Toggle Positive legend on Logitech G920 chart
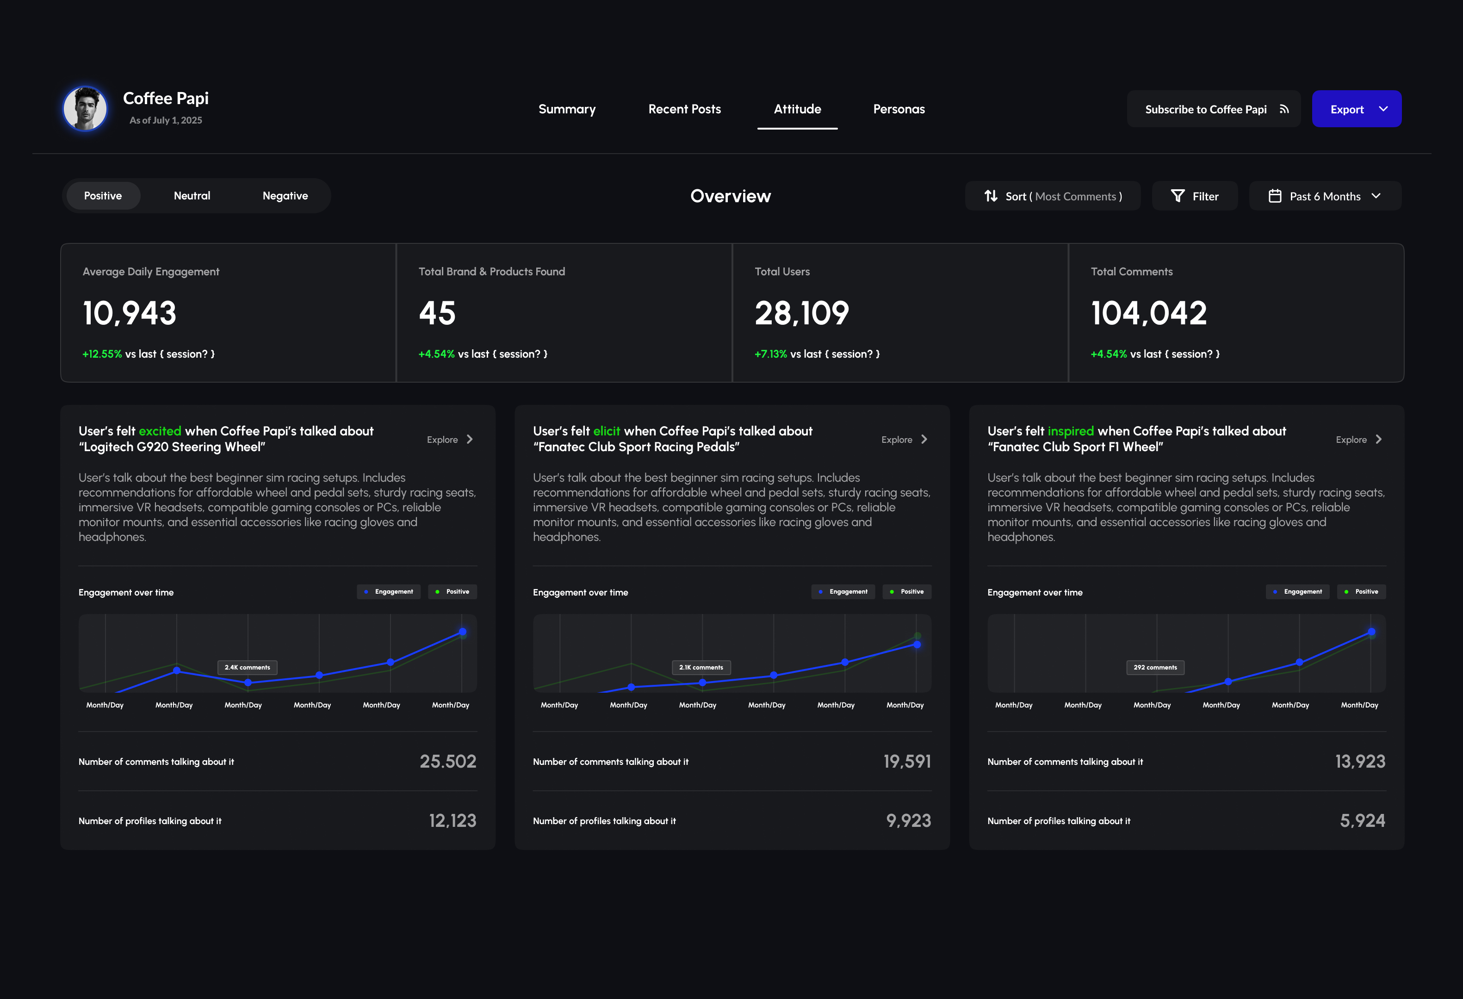This screenshot has height=999, width=1463. pyautogui.click(x=453, y=592)
